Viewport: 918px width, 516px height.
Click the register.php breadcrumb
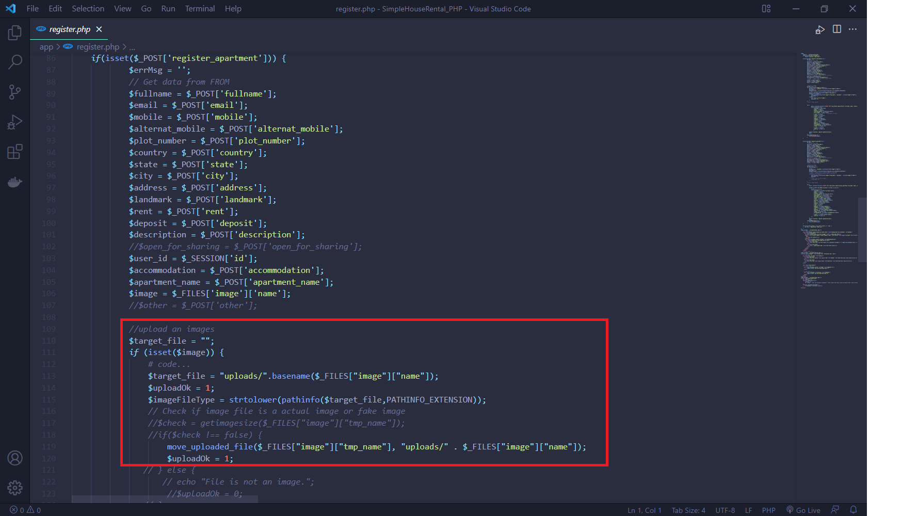click(x=98, y=47)
